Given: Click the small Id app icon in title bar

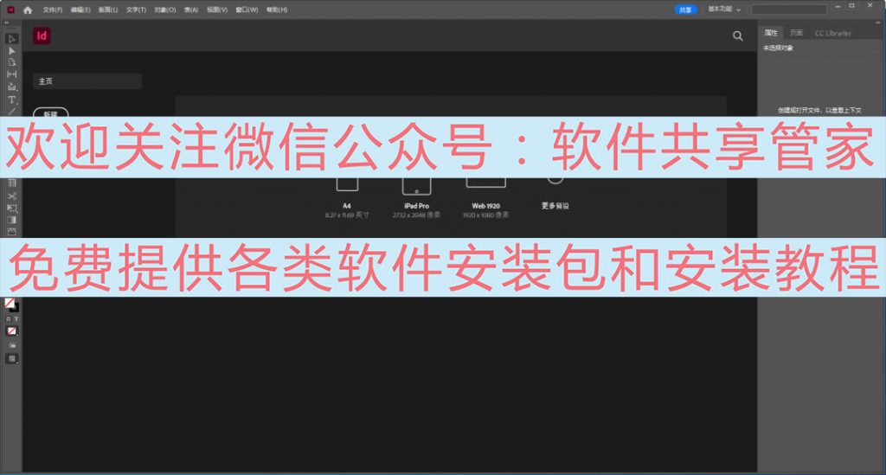Looking at the screenshot, I should click(10, 10).
